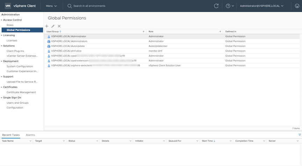Open Roles in the sidebar

(x=10, y=25)
